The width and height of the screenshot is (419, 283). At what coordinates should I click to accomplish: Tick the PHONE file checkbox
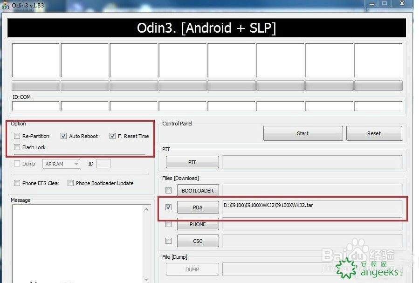coord(168,224)
